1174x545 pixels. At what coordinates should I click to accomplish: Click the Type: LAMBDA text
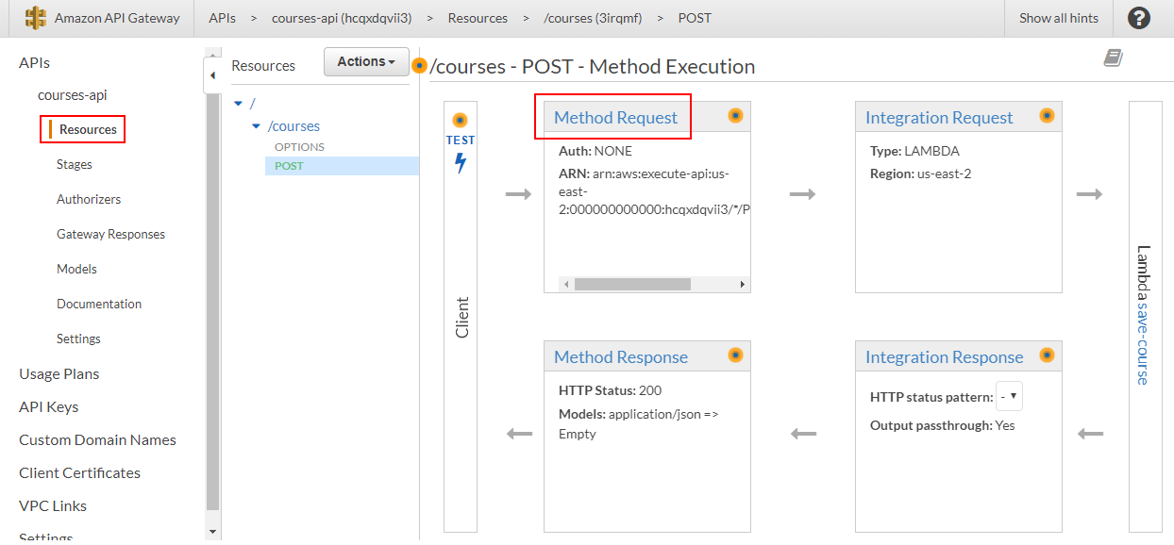tap(913, 151)
